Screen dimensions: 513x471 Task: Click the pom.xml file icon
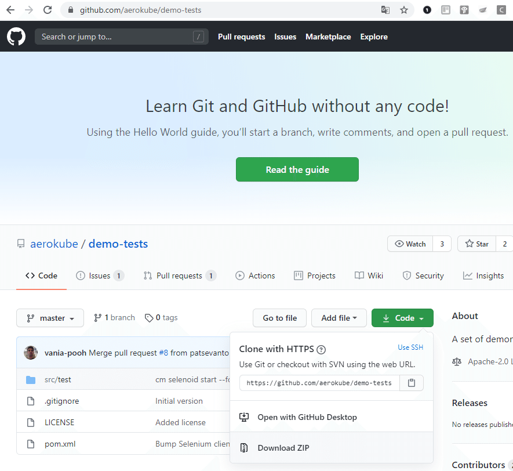[x=31, y=444]
